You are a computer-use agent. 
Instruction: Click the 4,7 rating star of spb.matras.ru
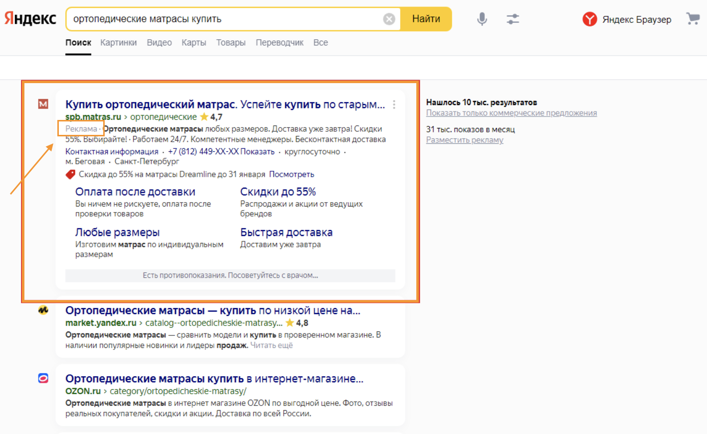(x=204, y=117)
